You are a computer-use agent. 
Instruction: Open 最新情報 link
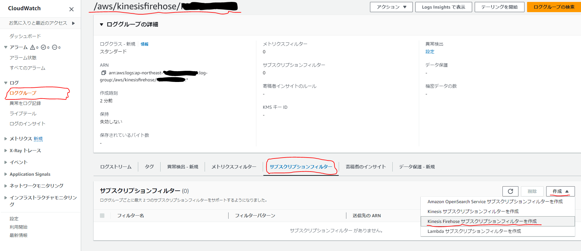[x=19, y=235]
